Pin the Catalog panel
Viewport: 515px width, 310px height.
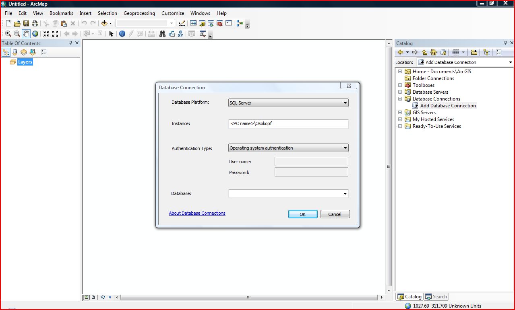[x=506, y=43]
